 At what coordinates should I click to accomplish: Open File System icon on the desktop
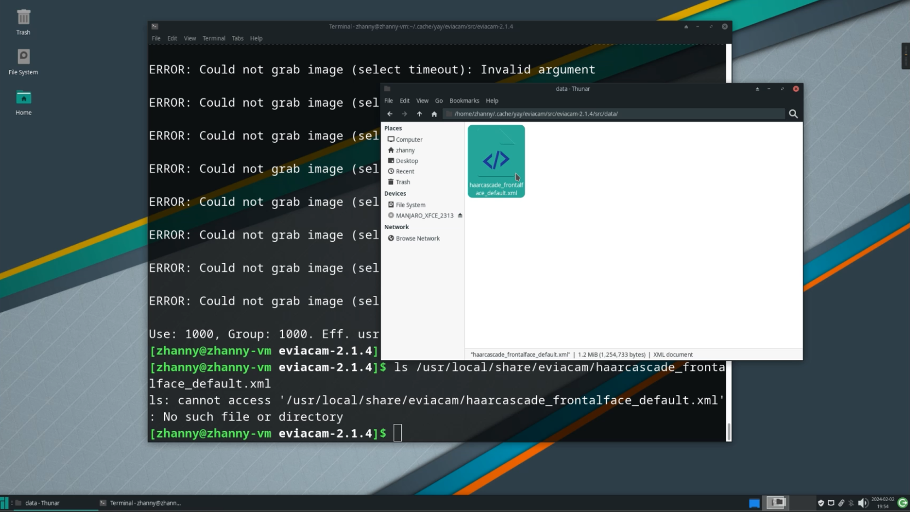[24, 62]
